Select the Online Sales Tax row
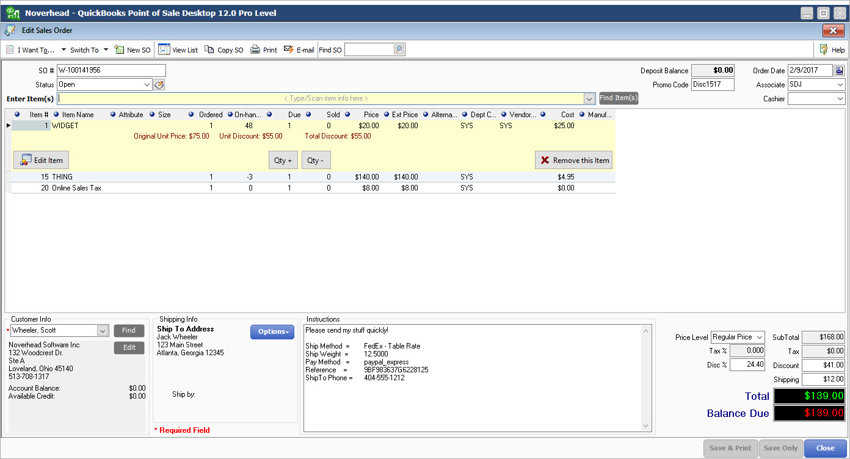The height and width of the screenshot is (459, 850). (x=313, y=188)
